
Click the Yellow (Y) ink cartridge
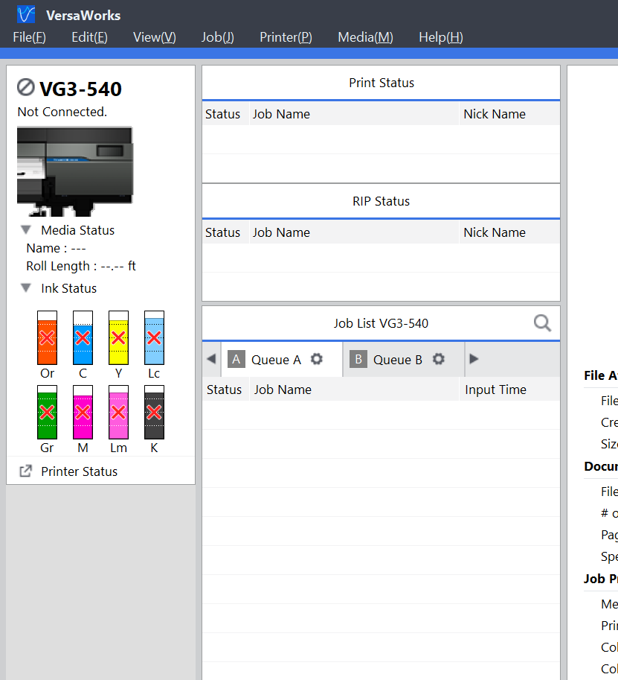coord(119,338)
